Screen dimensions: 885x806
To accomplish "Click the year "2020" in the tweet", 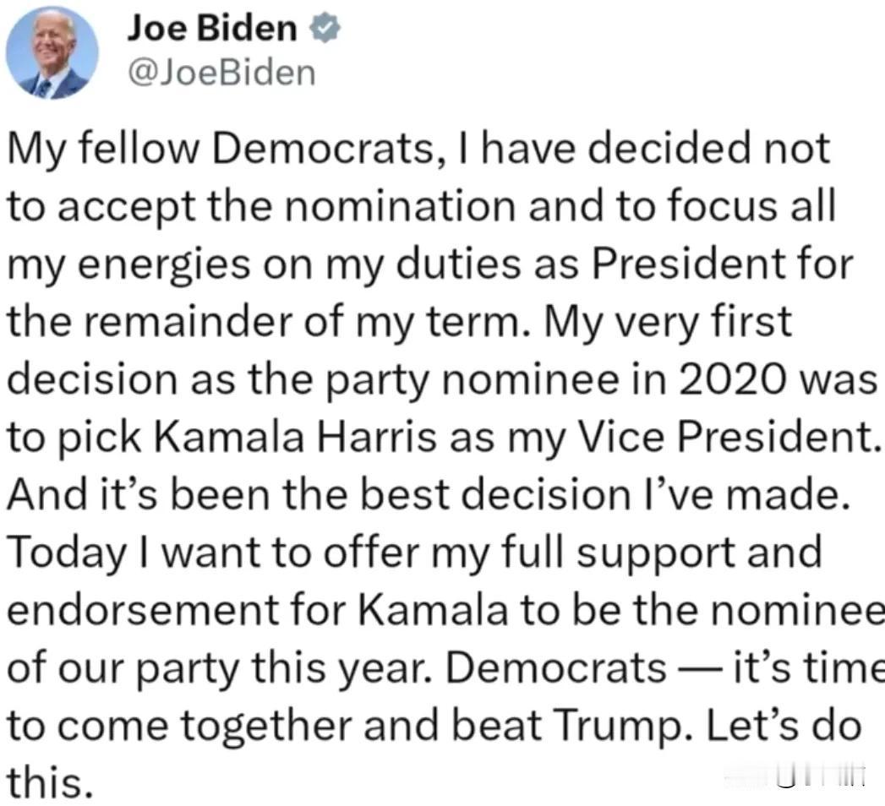I will click(x=733, y=379).
